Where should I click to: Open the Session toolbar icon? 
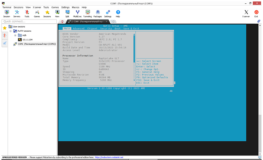pos(6,14)
